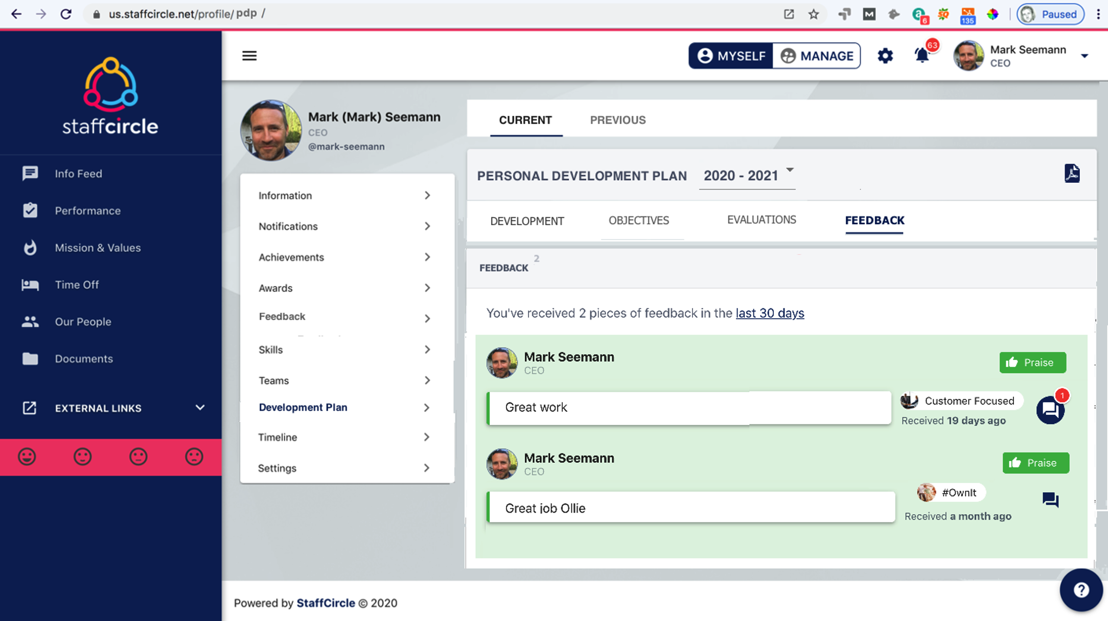Open the OBJECTIVES tab

click(x=639, y=221)
